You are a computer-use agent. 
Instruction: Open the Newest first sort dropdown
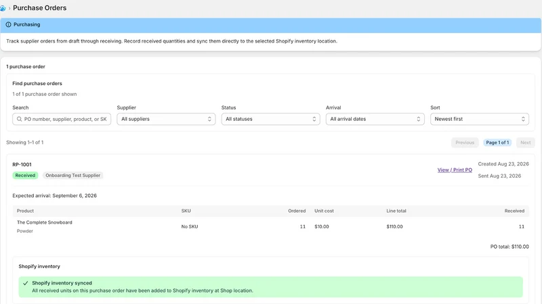point(480,119)
